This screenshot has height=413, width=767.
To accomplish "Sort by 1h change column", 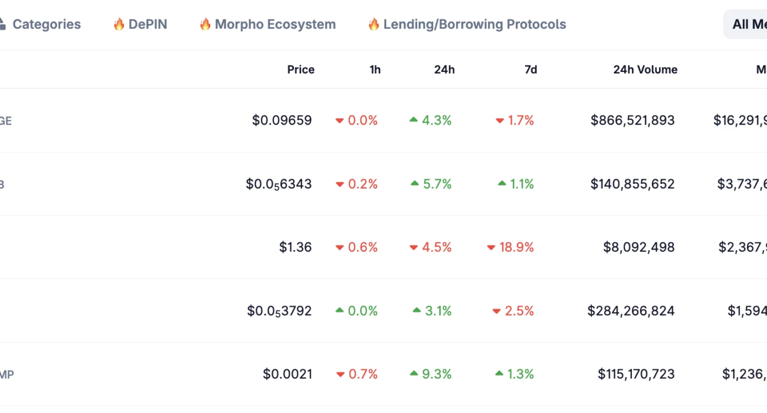I will (375, 70).
